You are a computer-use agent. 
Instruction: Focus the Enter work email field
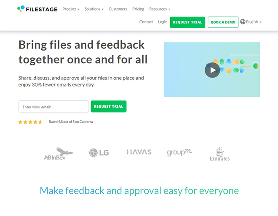[54, 107]
